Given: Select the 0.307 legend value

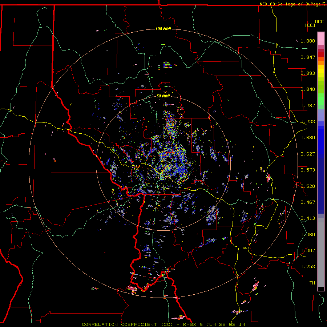Looking at the screenshot, I should point(308,251).
